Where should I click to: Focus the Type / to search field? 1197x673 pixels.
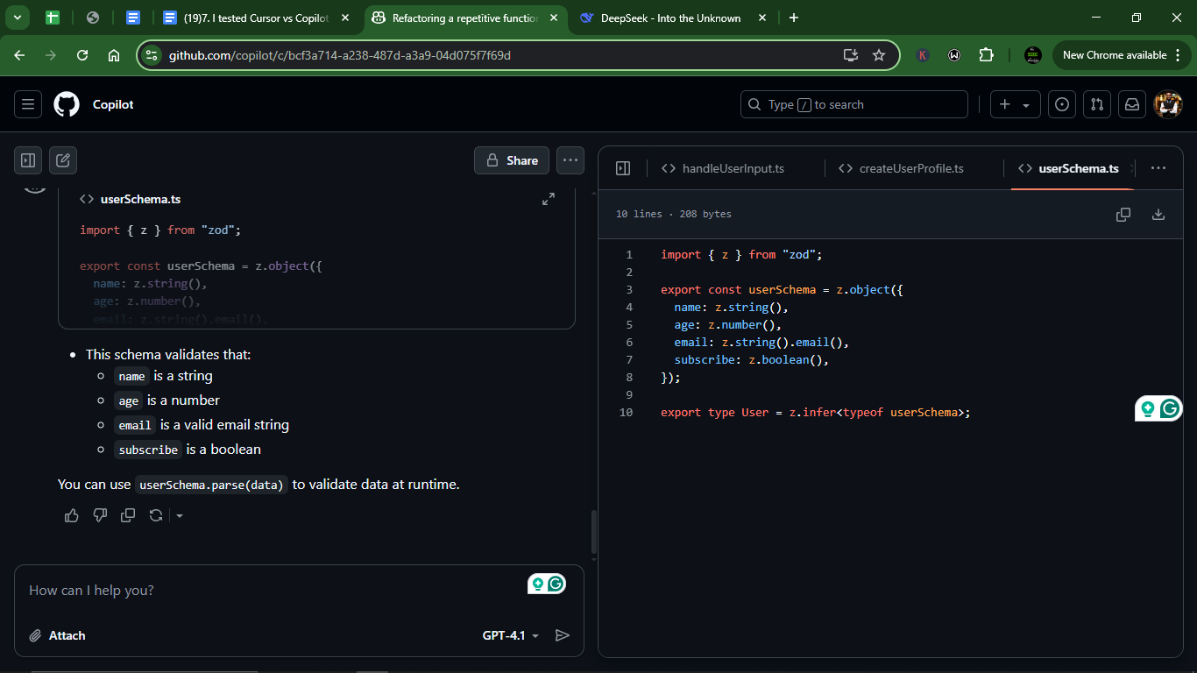(x=854, y=104)
